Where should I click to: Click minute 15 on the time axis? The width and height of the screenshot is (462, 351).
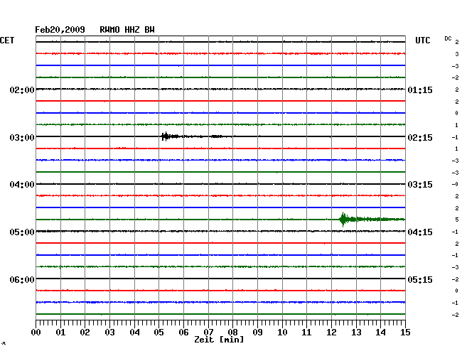[x=405, y=332]
